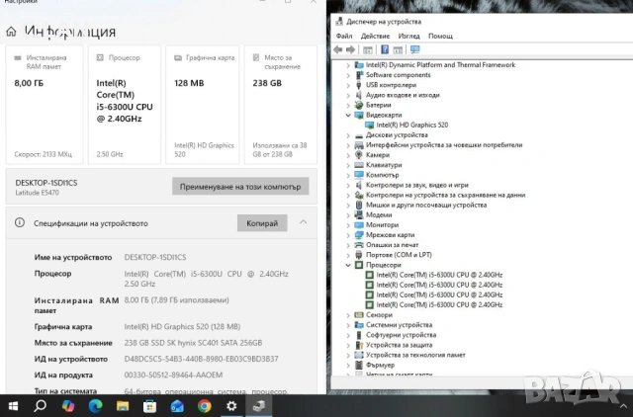Expand Системни устройства node

pos(348,325)
